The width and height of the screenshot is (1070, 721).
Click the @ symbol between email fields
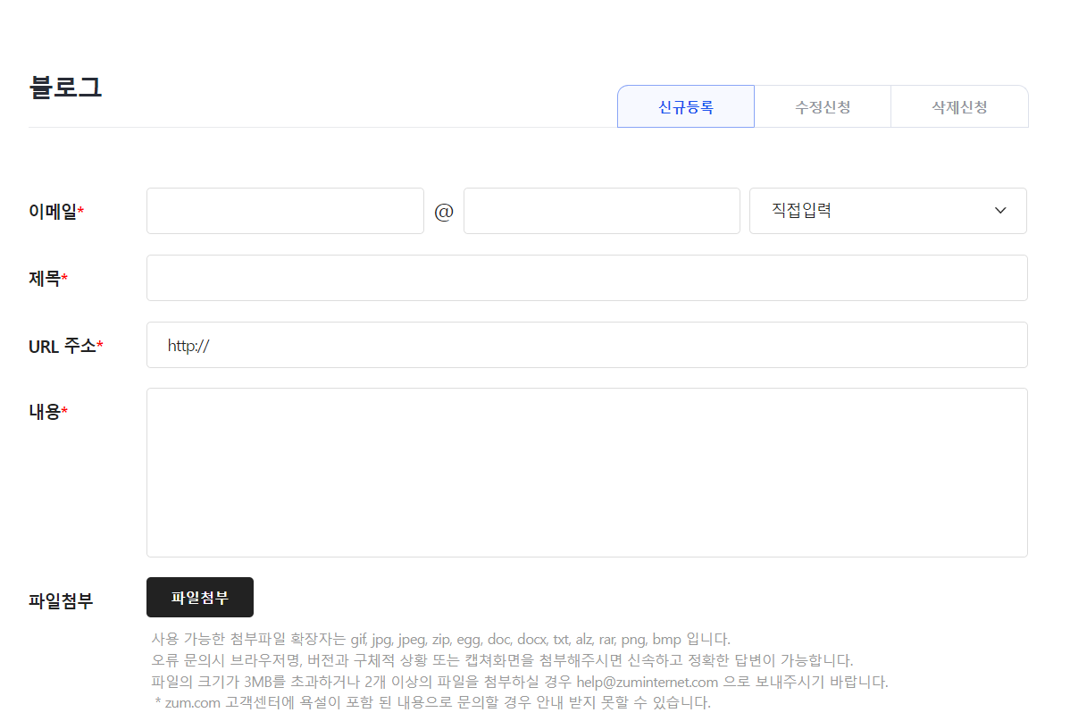[444, 212]
